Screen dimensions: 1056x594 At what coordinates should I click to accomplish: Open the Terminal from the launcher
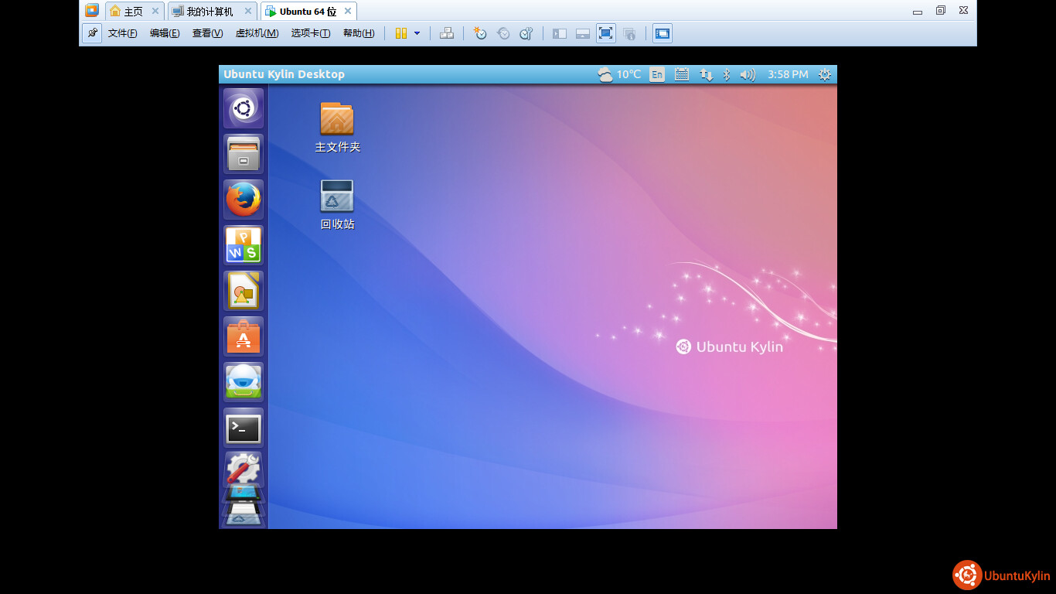point(244,428)
